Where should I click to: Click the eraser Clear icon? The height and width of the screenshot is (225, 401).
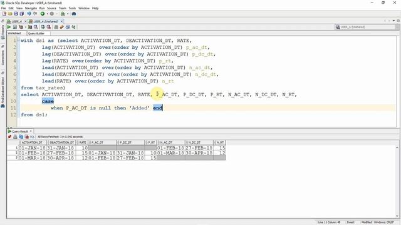click(61, 27)
